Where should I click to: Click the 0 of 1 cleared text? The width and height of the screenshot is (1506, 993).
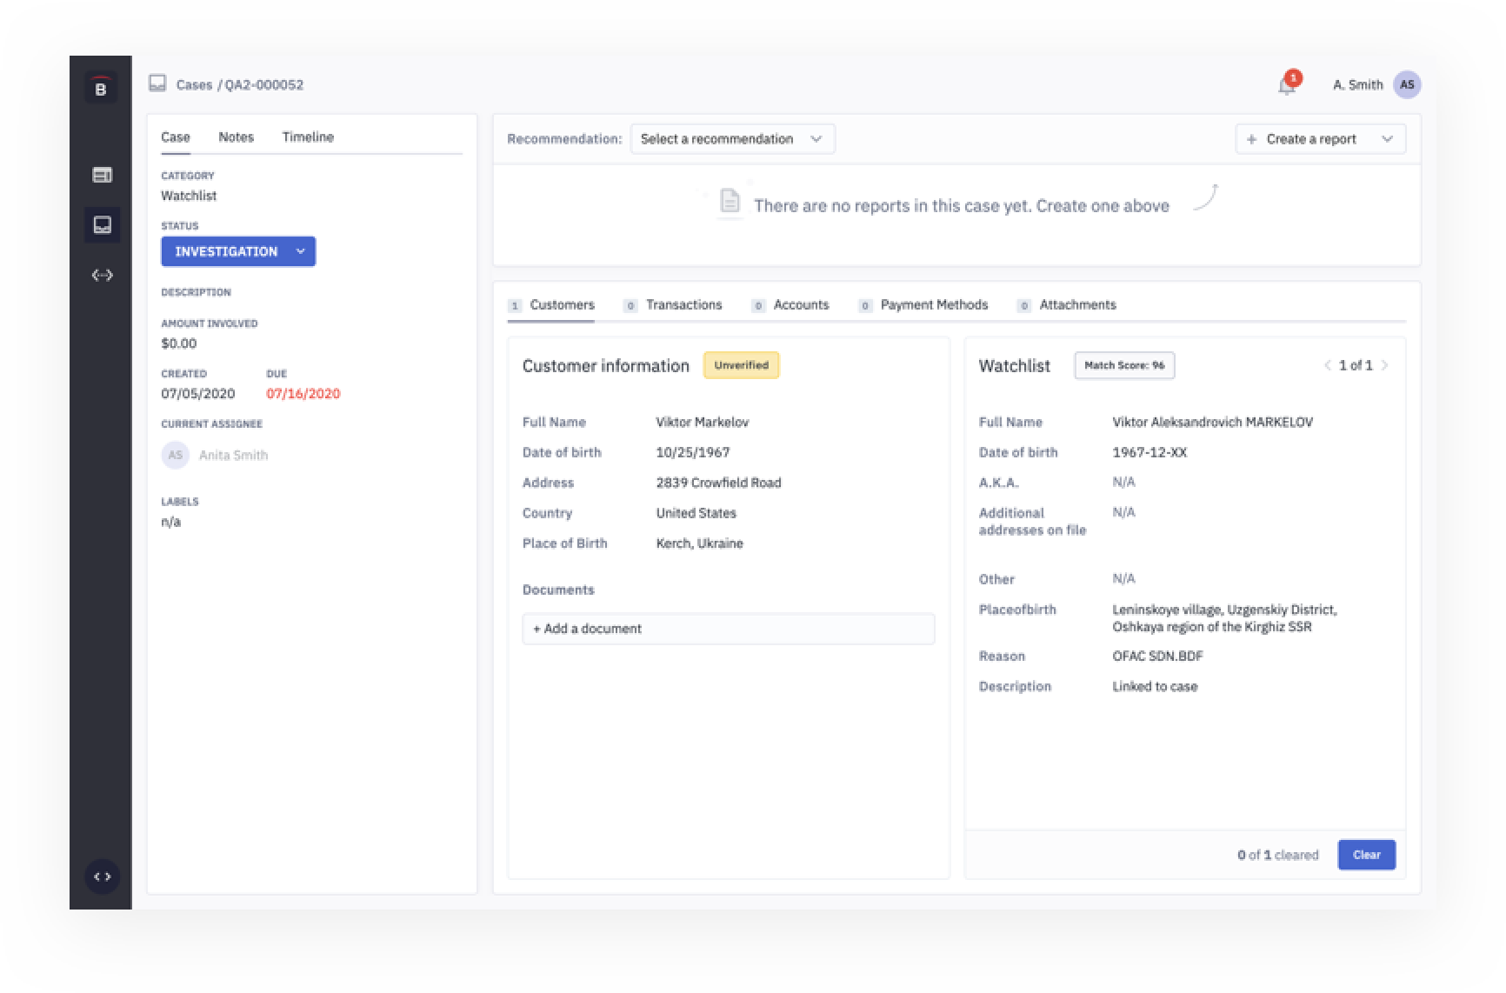[x=1277, y=855]
